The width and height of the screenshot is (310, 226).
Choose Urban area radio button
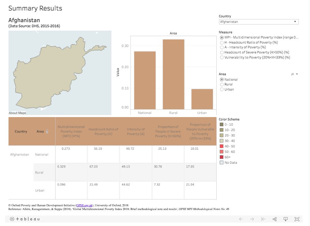tap(222, 89)
